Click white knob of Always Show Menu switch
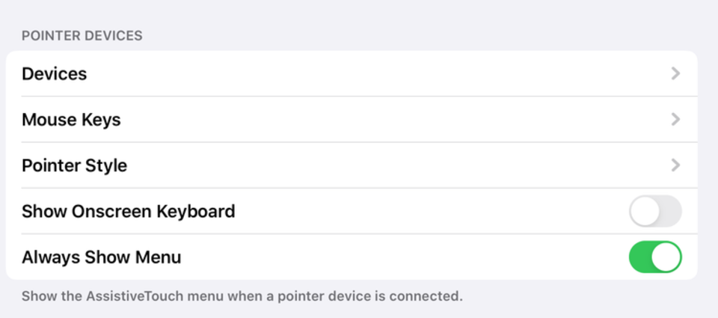Screen dimensions: 718x318 pyautogui.click(x=666, y=257)
